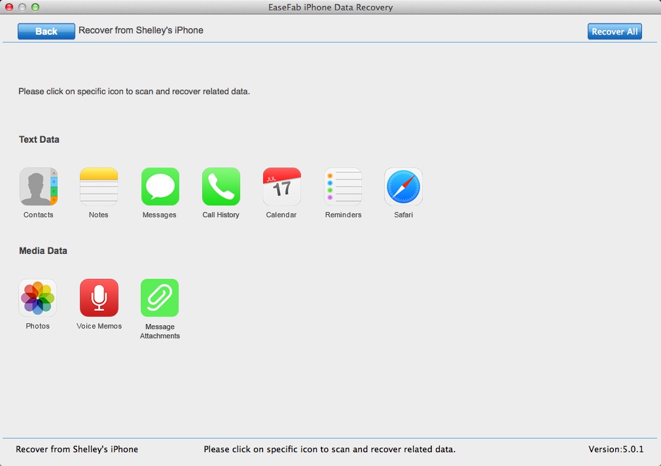
Task: Click status bar text "Recover from Shelley's iPhone"
Action: click(x=77, y=449)
